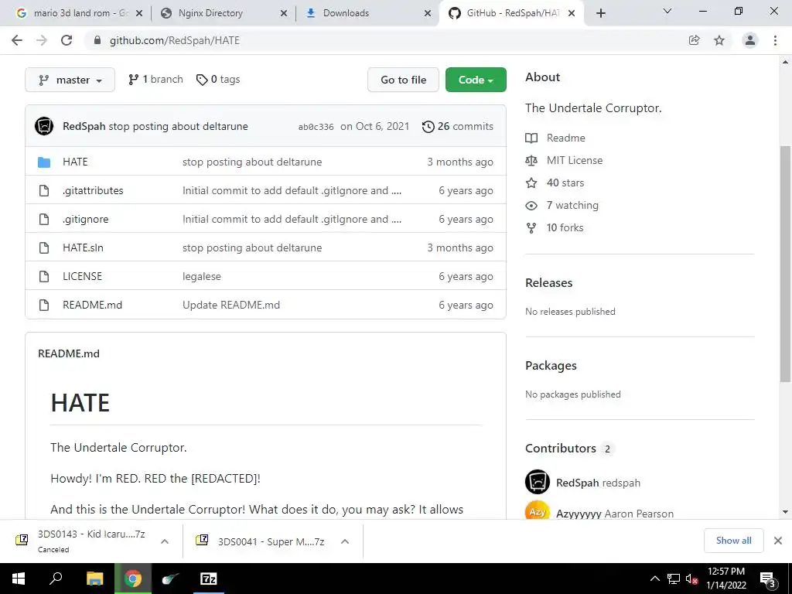Open HATE.sln's 'stop posting about deltarune' commit
This screenshot has width=792, height=594.
pos(252,247)
